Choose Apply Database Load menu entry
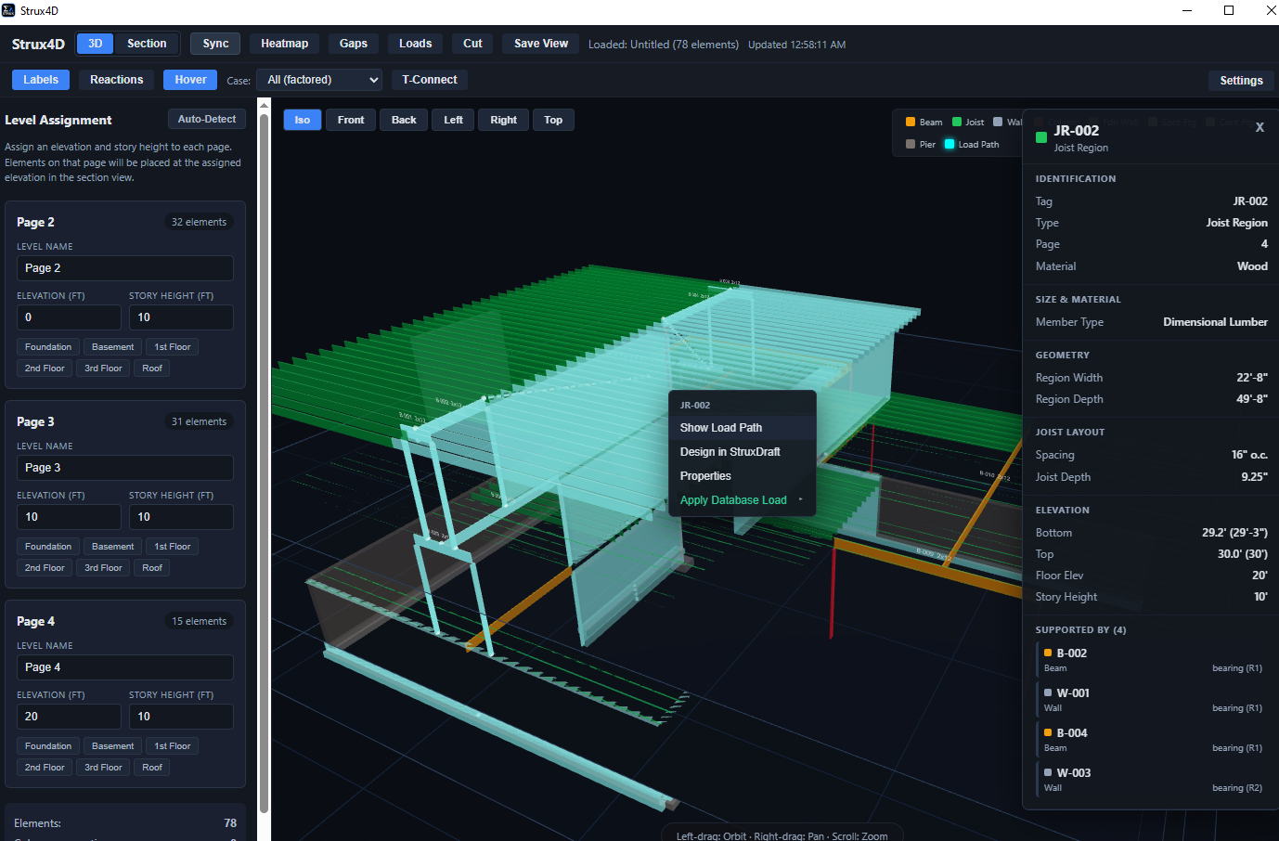Viewport: 1279px width, 841px height. point(742,500)
